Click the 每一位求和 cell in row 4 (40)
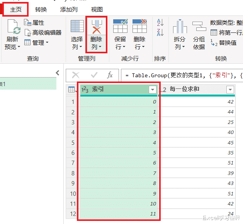The image size is (243, 224). pos(196,132)
